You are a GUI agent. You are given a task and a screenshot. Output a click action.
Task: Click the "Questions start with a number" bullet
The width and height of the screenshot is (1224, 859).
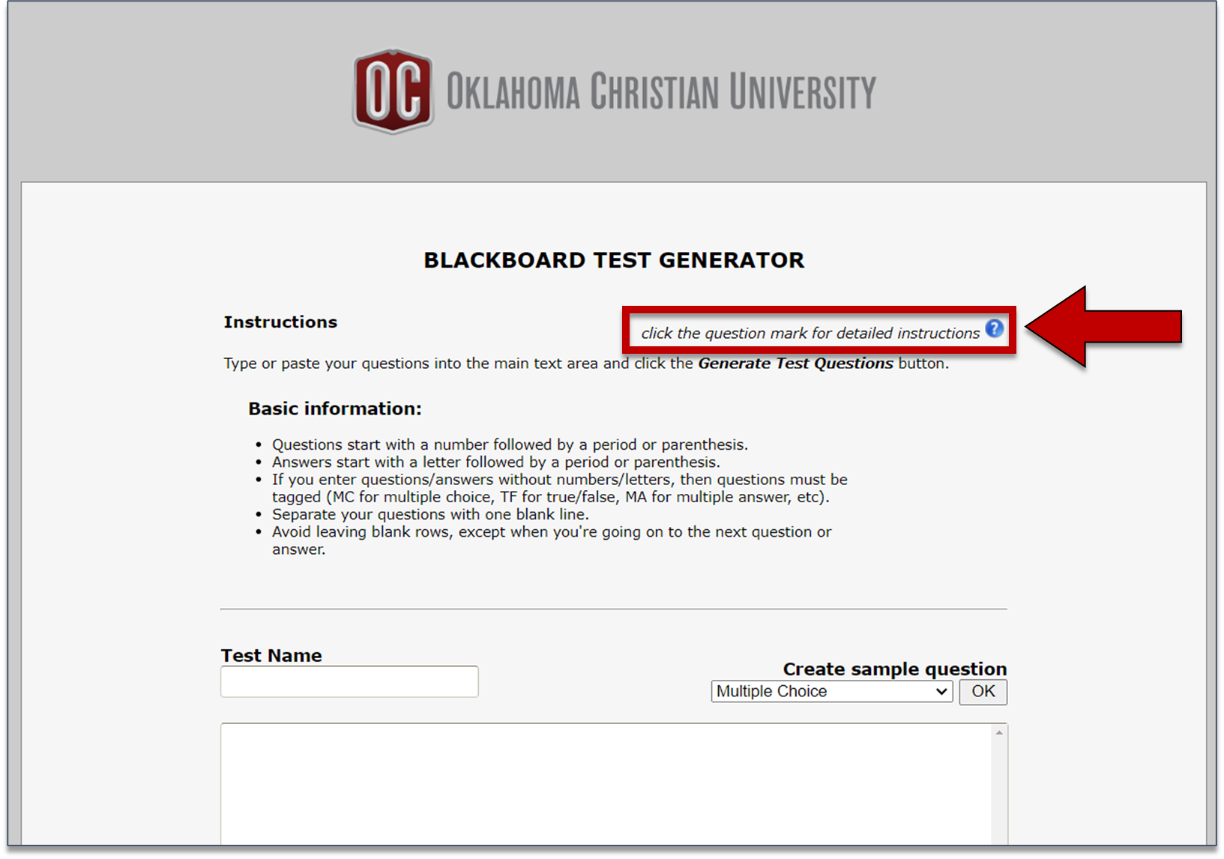[510, 444]
